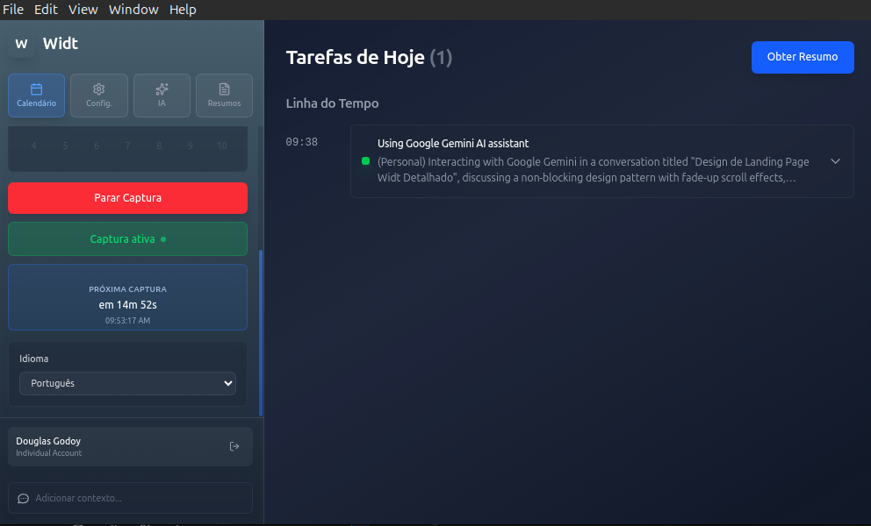Click Parar Captura to stop capturing
This screenshot has width=871, height=526.
click(127, 197)
